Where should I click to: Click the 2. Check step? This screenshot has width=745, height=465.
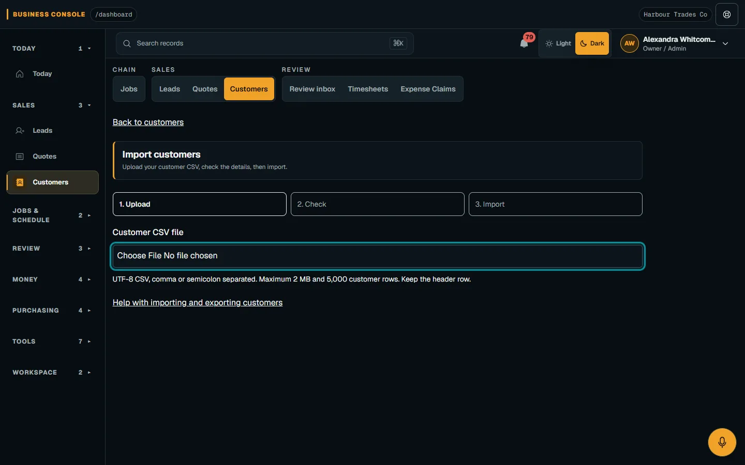378,204
